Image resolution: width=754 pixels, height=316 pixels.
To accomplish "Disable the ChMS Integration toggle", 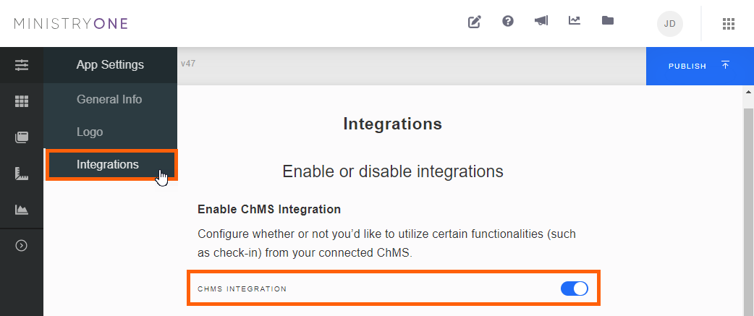I will pyautogui.click(x=575, y=289).
